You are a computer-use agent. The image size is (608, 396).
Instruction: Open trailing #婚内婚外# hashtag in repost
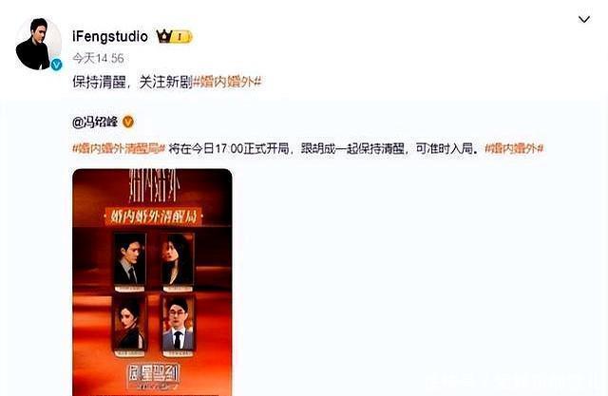(514, 149)
